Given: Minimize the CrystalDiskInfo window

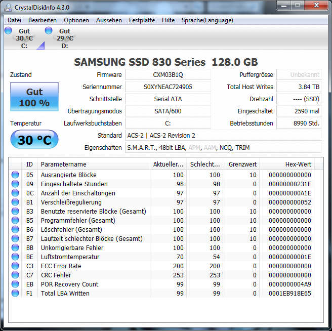Looking at the screenshot, I should click(284, 6).
